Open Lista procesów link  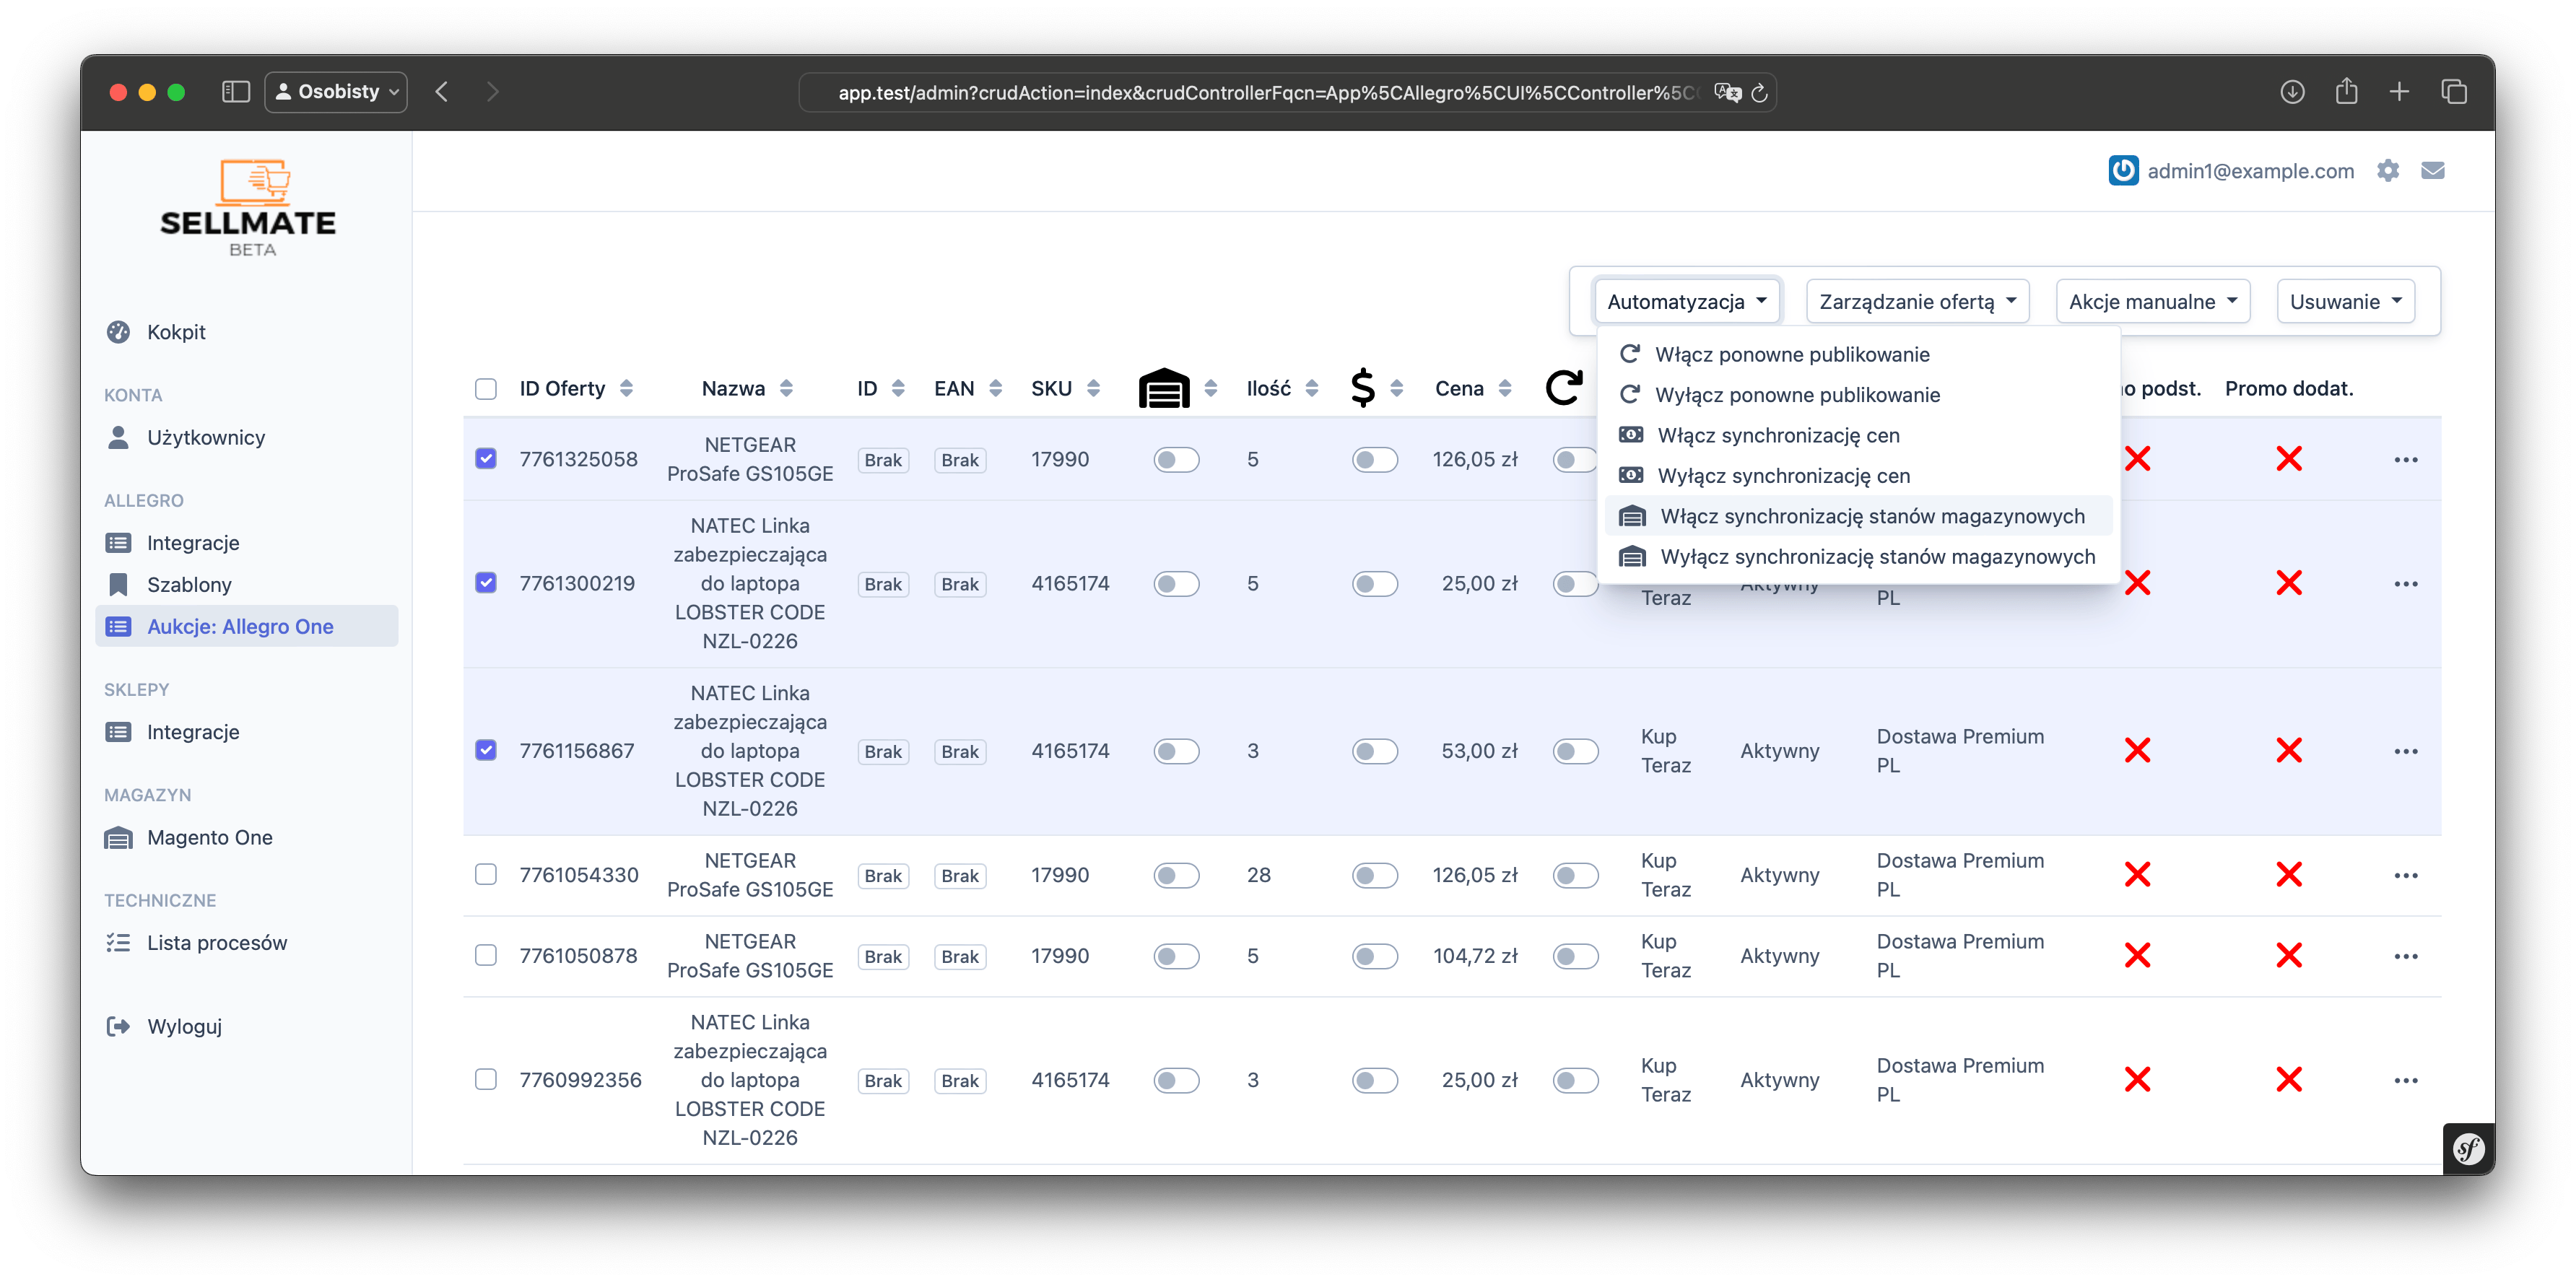tap(216, 943)
